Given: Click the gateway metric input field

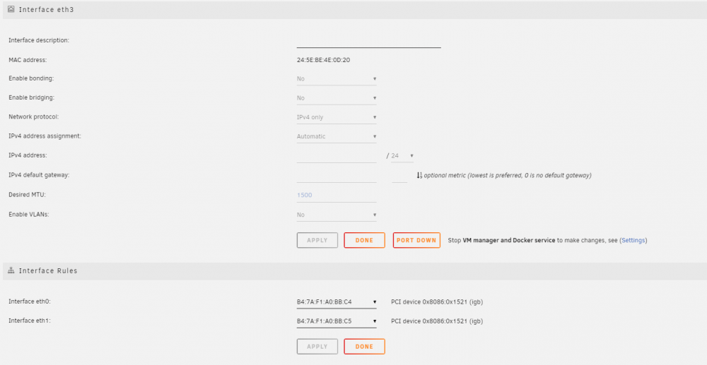Looking at the screenshot, I should (399, 176).
